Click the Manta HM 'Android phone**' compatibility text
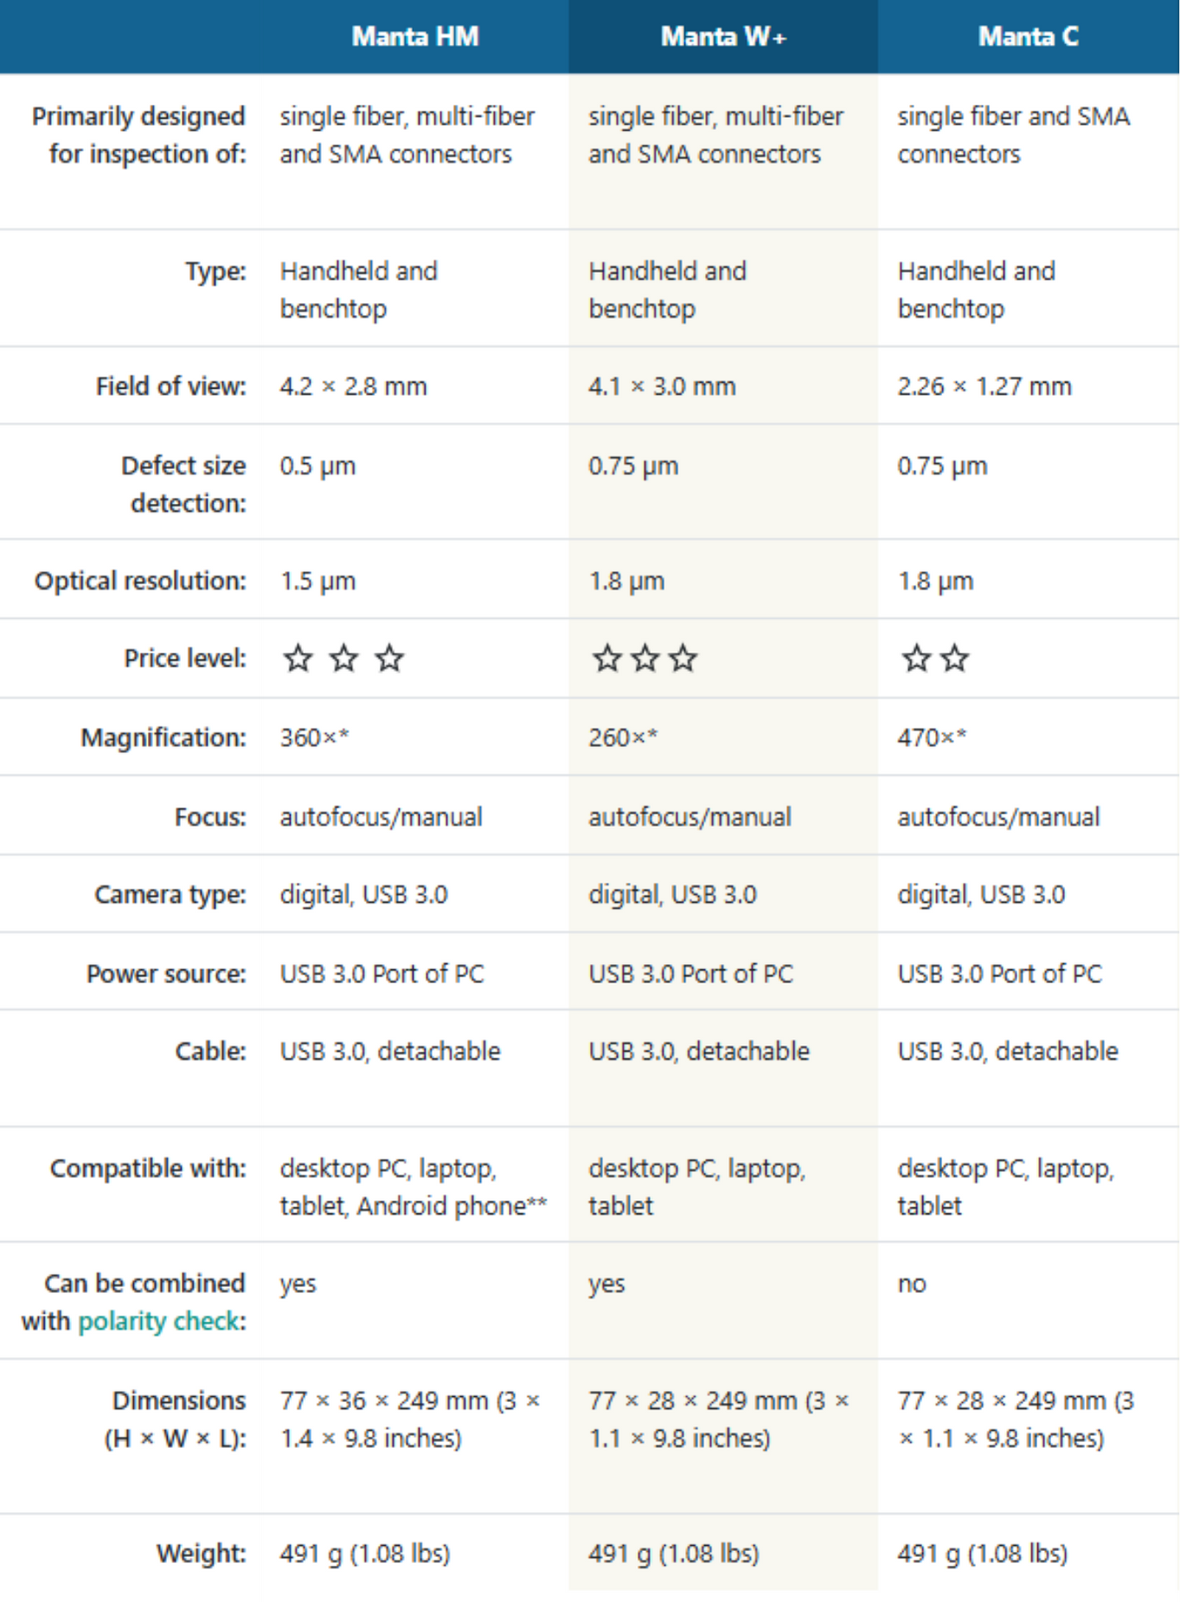This screenshot has width=1180, height=1602. pyautogui.click(x=451, y=1206)
